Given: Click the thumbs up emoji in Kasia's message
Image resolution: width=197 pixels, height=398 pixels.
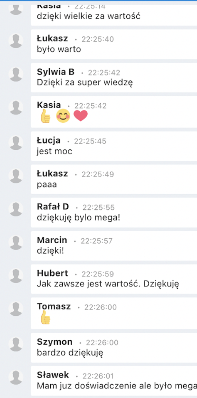Looking at the screenshot, I should coord(46,116).
